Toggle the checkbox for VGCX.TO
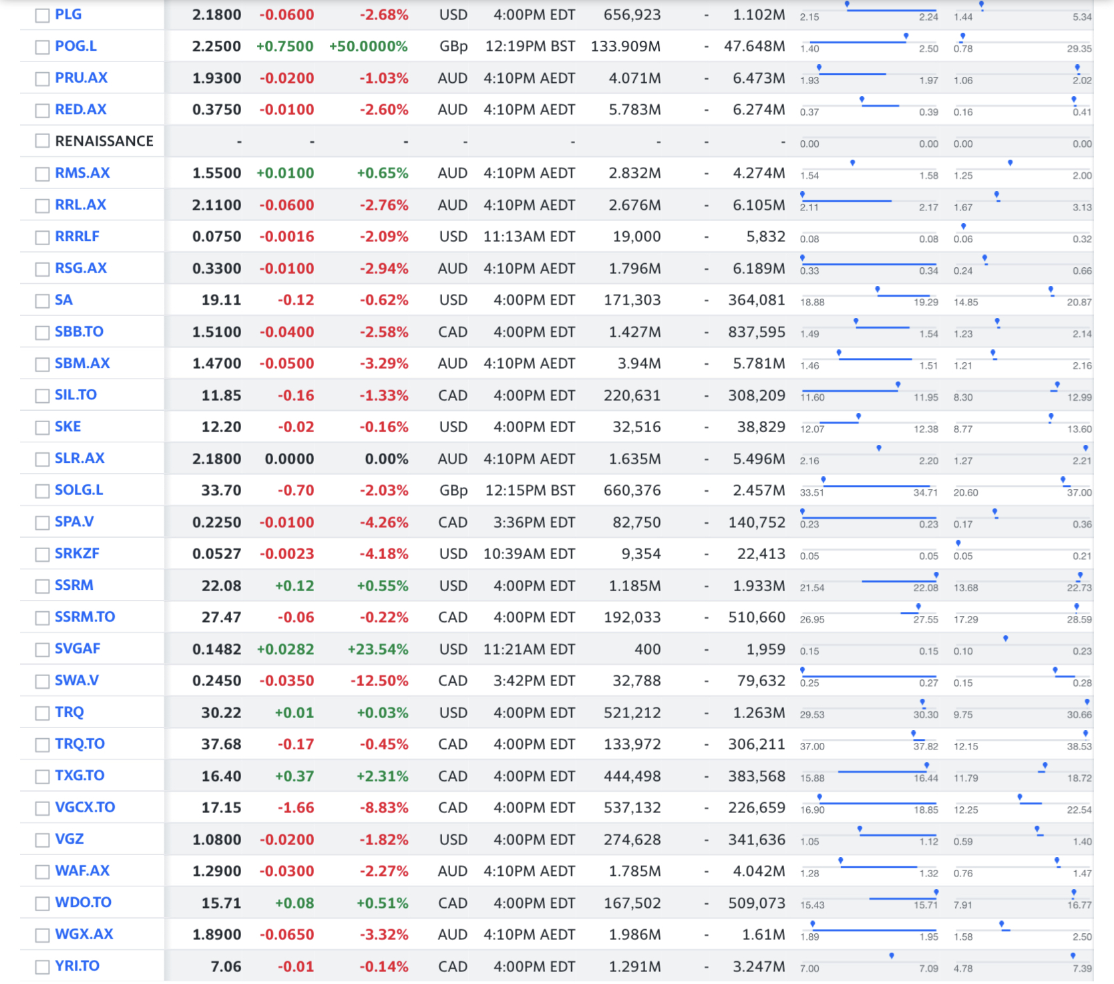The width and height of the screenshot is (1114, 984). pyautogui.click(x=42, y=808)
